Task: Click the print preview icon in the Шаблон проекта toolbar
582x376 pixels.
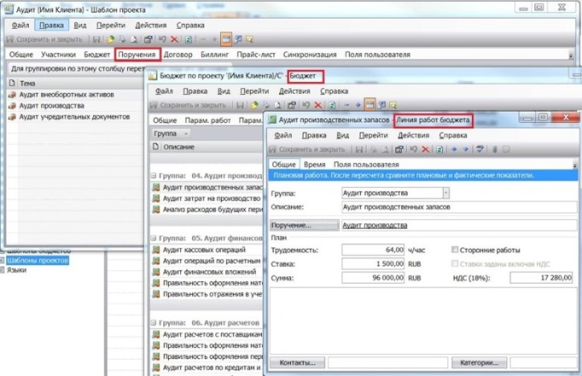Action: click(133, 39)
